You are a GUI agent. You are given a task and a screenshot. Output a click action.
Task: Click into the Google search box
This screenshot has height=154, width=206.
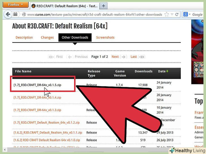click(198, 15)
